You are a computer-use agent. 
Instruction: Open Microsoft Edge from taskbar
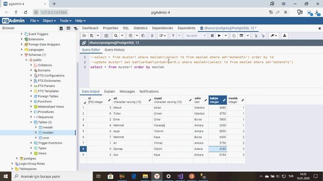click(134, 176)
